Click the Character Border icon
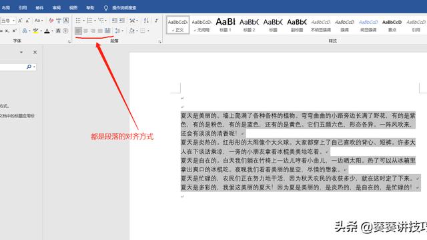Viewport: 427px width, 240px height. click(x=66, y=21)
